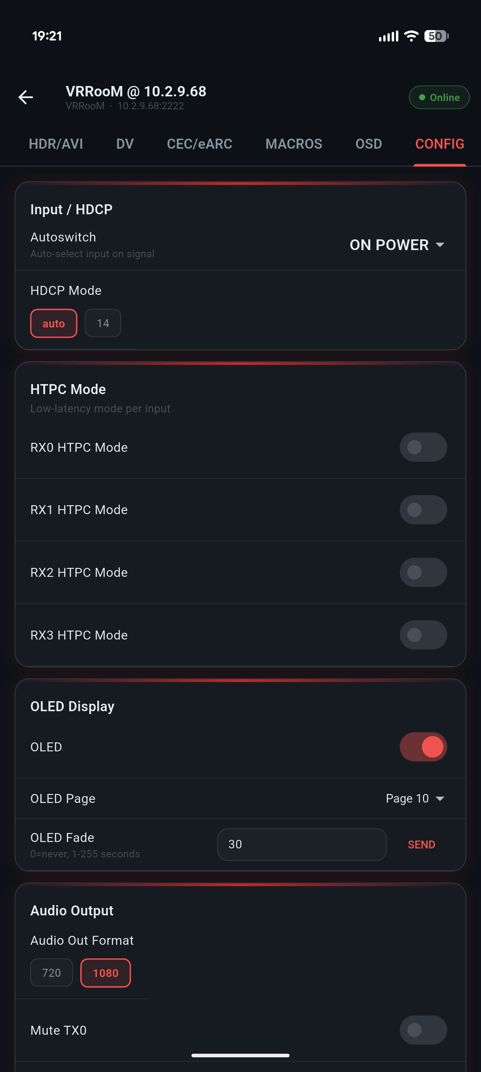Turn off the OLED display switch
Viewport: 481px width, 1072px height.
(x=423, y=747)
